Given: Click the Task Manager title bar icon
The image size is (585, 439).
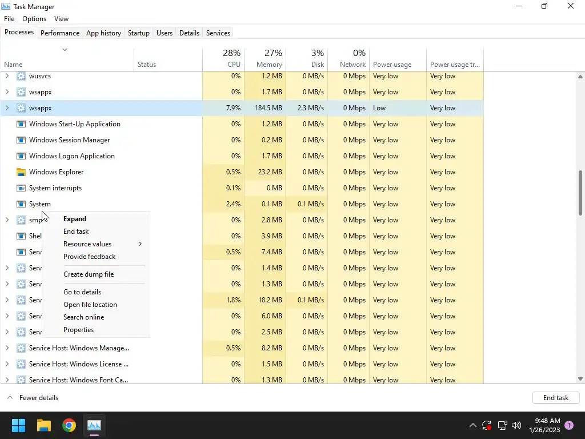Looking at the screenshot, I should tap(6, 7).
